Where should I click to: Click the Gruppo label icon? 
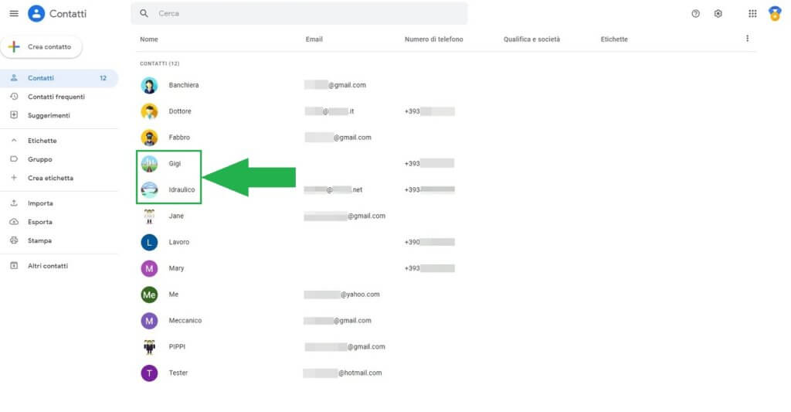(14, 159)
